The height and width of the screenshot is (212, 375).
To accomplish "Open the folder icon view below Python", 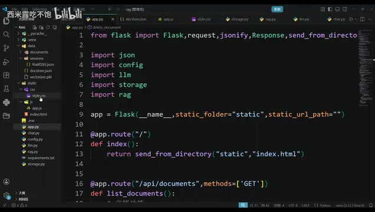I will [6, 116].
